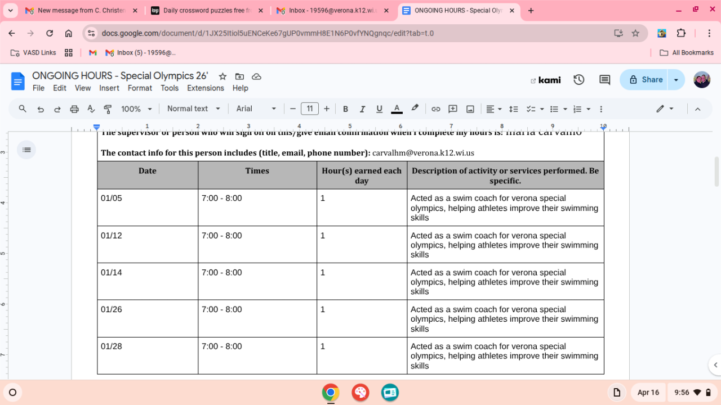This screenshot has height=405, width=721.
Task: Open the All Bookmarks folder
Action: coord(687,53)
